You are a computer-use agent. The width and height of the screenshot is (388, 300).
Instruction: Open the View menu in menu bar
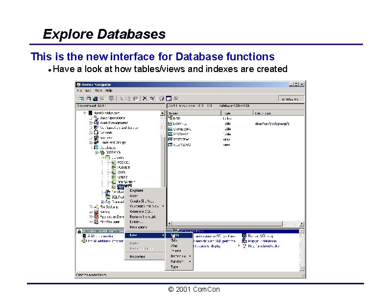point(98,91)
